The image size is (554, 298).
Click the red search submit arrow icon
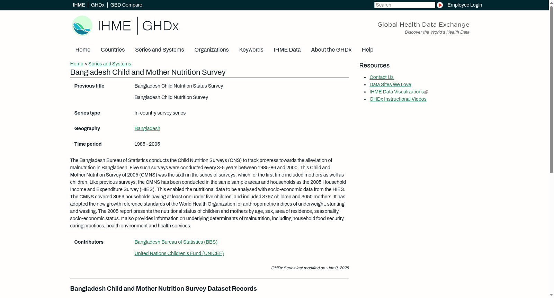[x=440, y=5]
